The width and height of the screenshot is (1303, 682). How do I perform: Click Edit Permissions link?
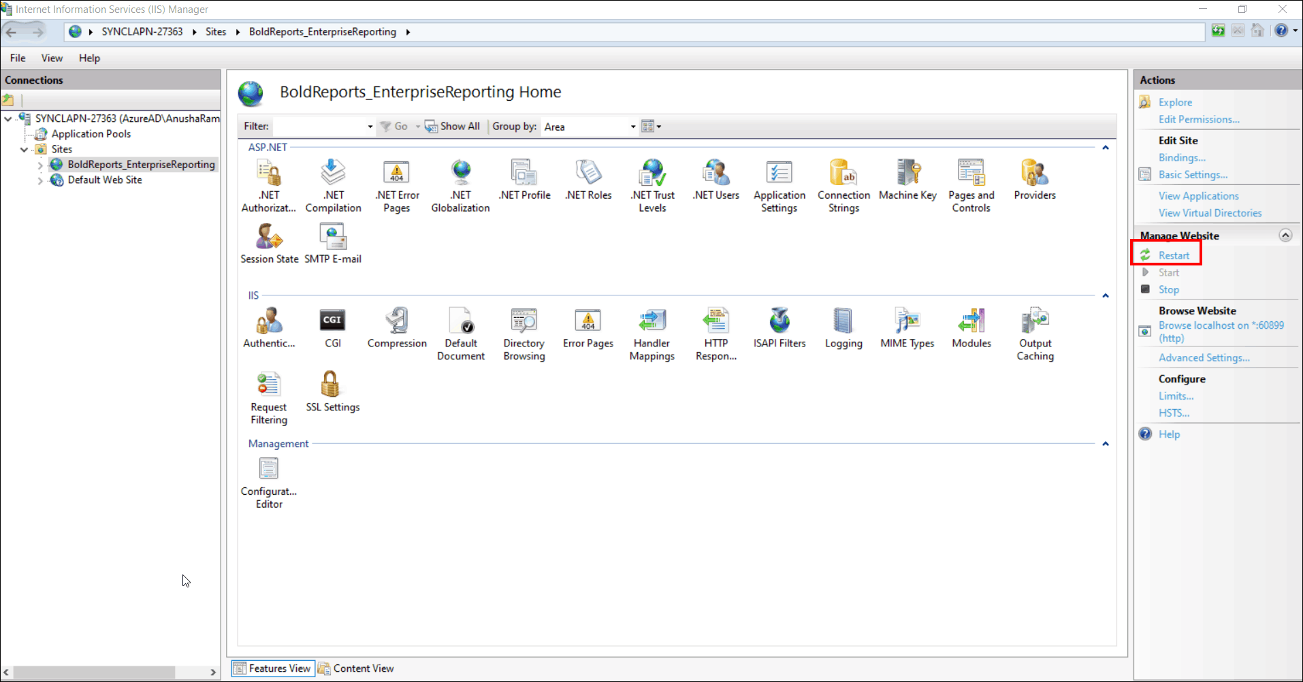1199,119
